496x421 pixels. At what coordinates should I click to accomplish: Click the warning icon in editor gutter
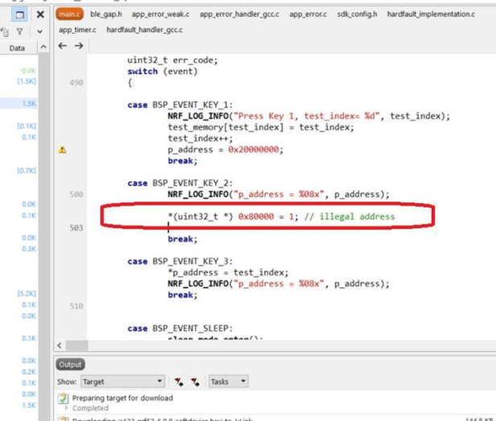tap(63, 150)
